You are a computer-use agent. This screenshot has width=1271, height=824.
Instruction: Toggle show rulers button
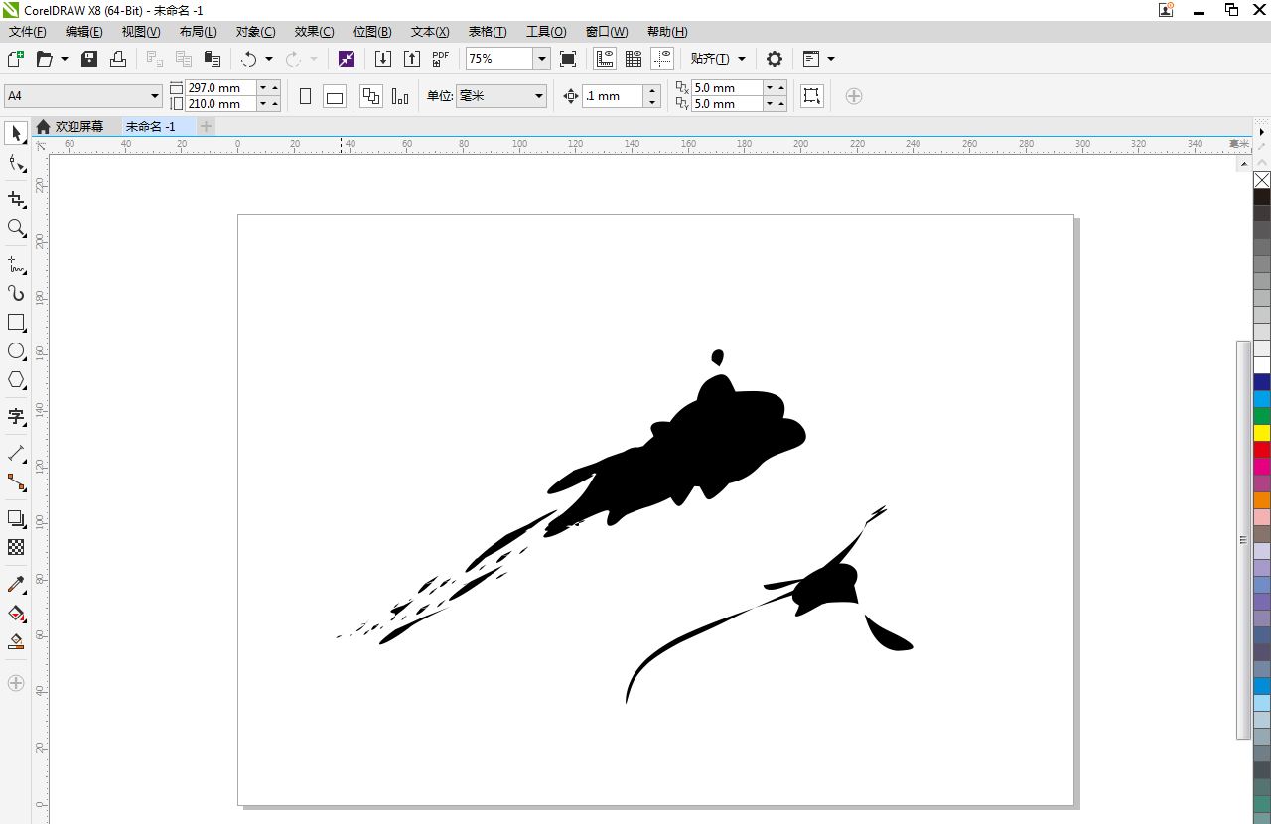point(605,59)
